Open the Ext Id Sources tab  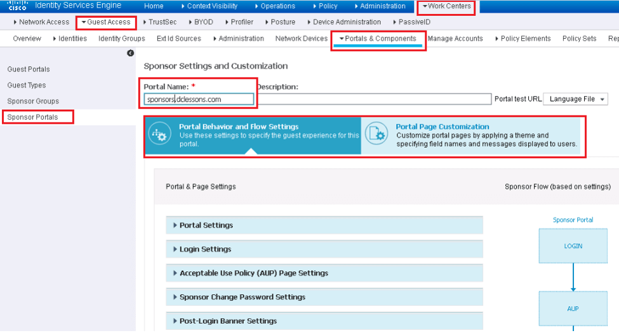tap(179, 39)
